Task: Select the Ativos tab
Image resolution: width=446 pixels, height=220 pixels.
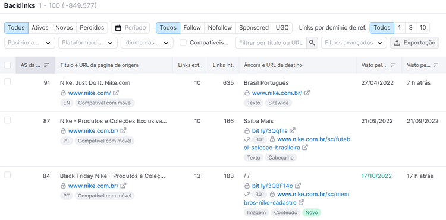Action: [x=40, y=28]
